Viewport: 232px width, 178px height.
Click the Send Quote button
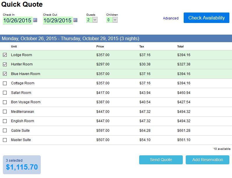click(161, 160)
